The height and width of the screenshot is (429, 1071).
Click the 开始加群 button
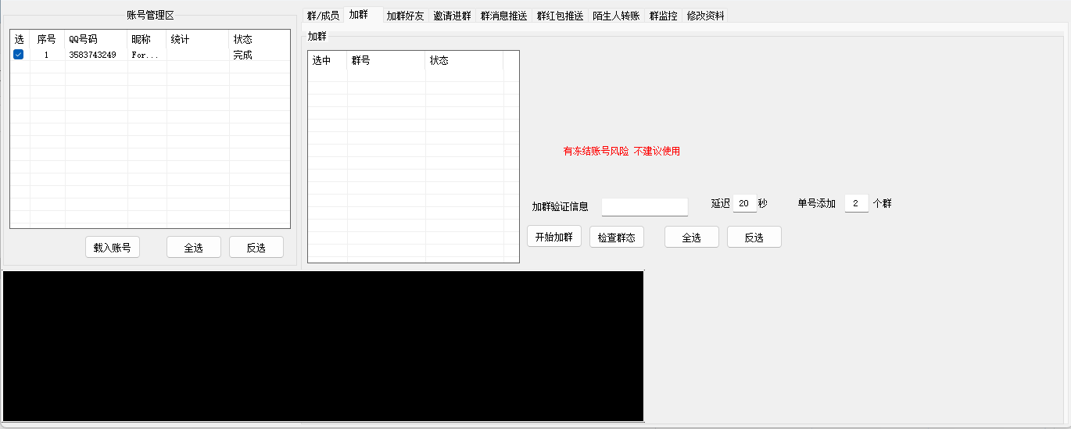click(554, 238)
